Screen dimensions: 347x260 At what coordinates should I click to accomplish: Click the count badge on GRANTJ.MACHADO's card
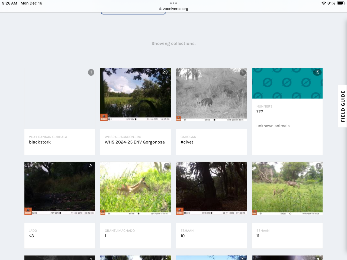tap(167, 166)
